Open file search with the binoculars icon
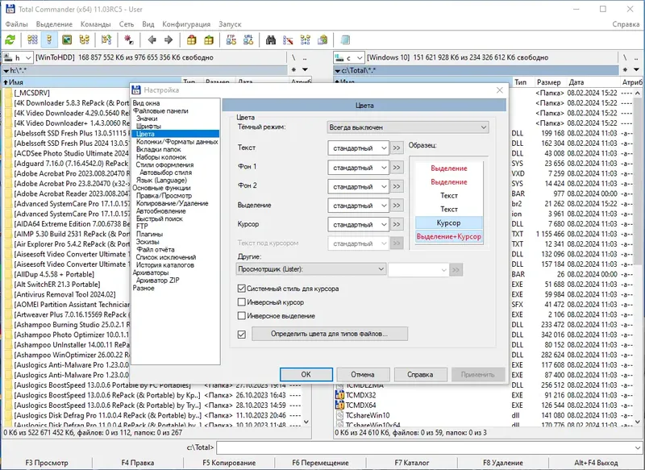This screenshot has width=645, height=470. pyautogui.click(x=272, y=40)
